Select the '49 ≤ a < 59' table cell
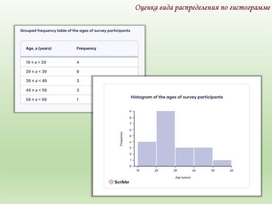 point(36,90)
